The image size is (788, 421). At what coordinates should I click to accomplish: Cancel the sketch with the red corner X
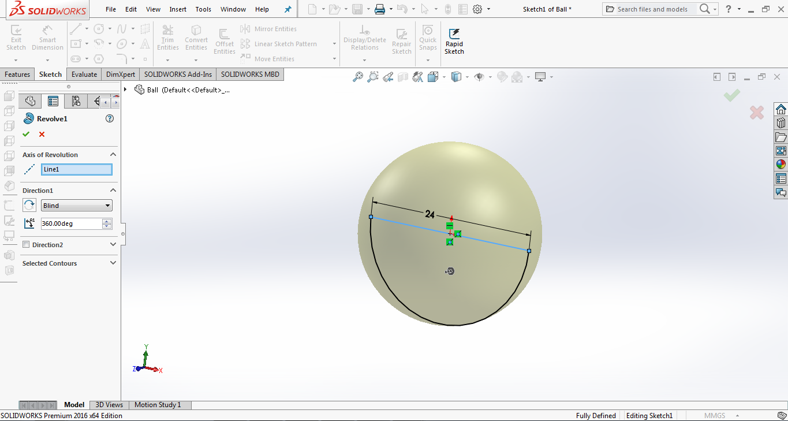(757, 112)
